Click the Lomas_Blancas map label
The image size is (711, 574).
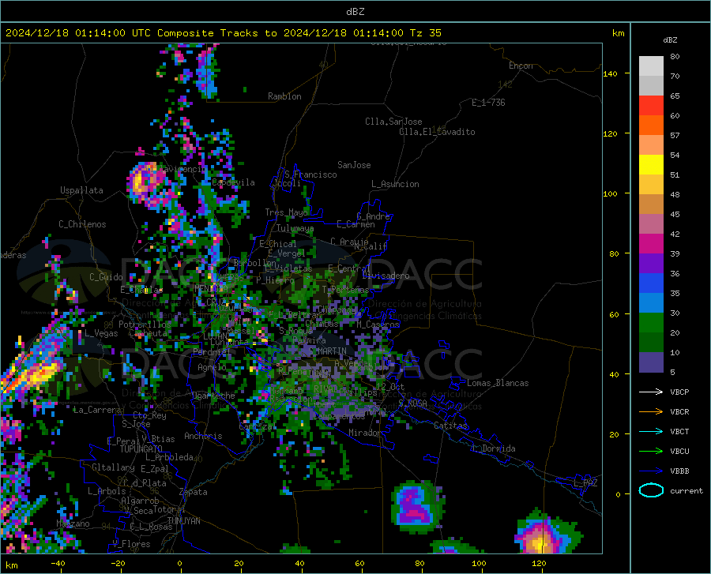click(x=498, y=383)
